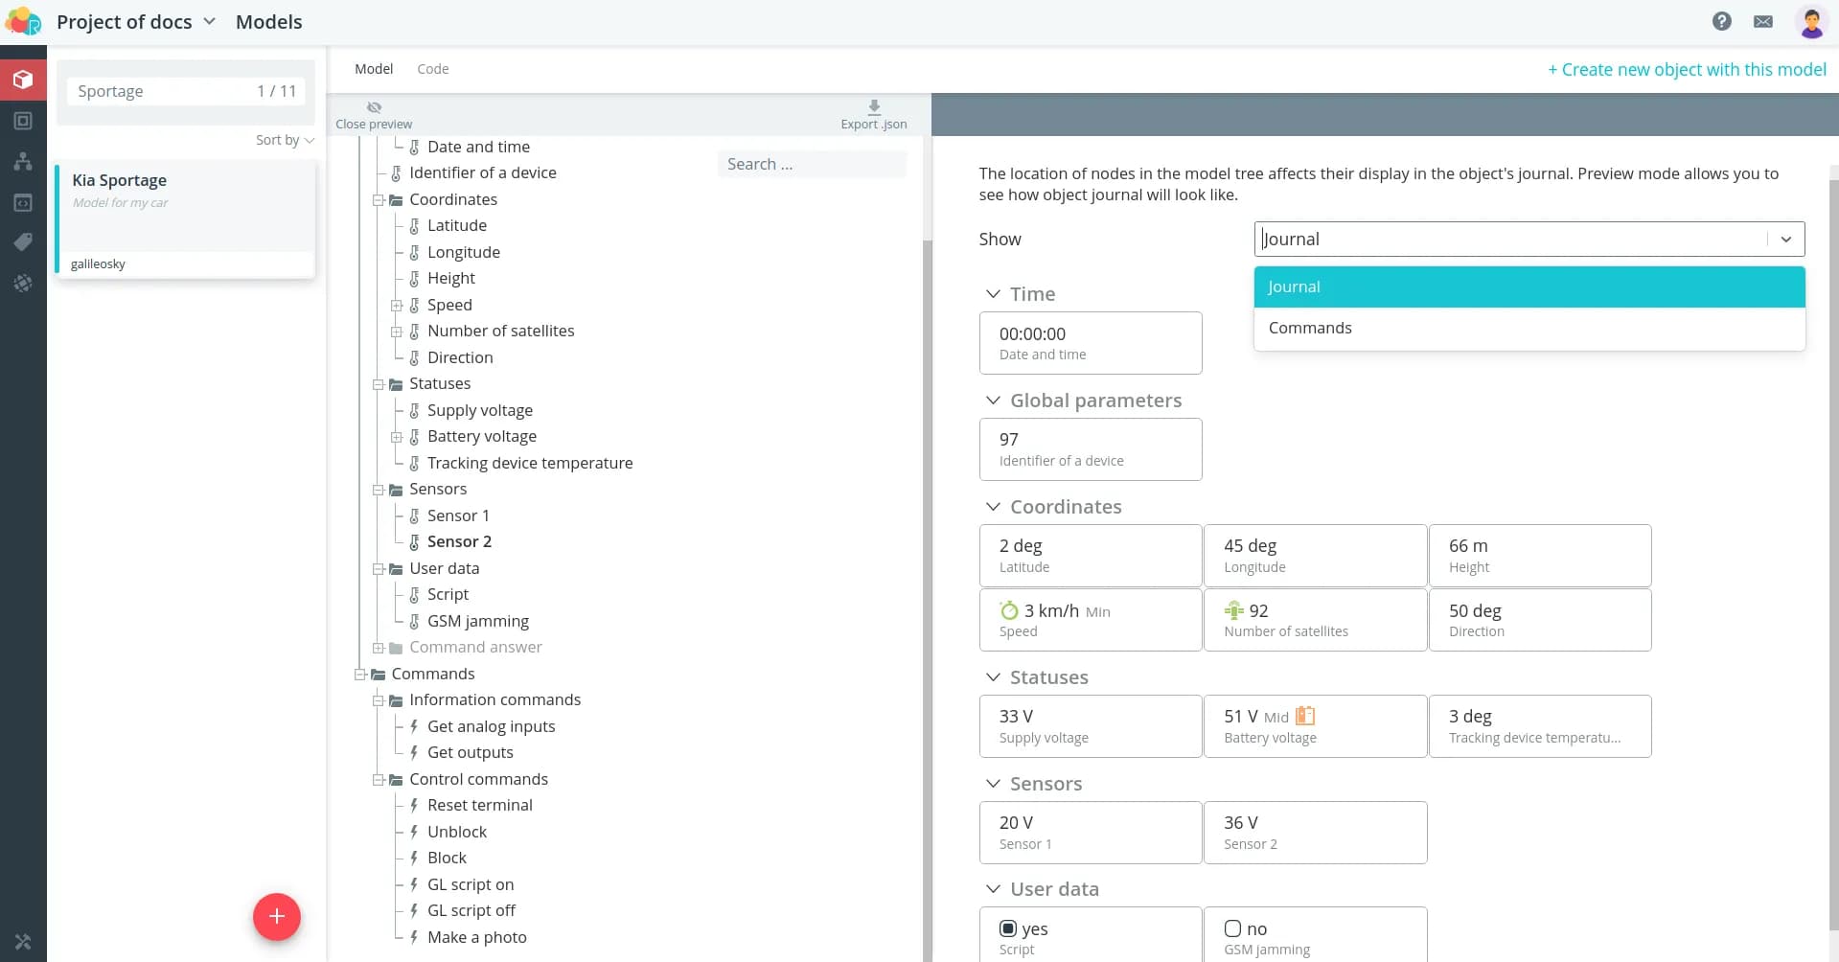Click Create new object with this model
1839x962 pixels.
pos(1687,70)
